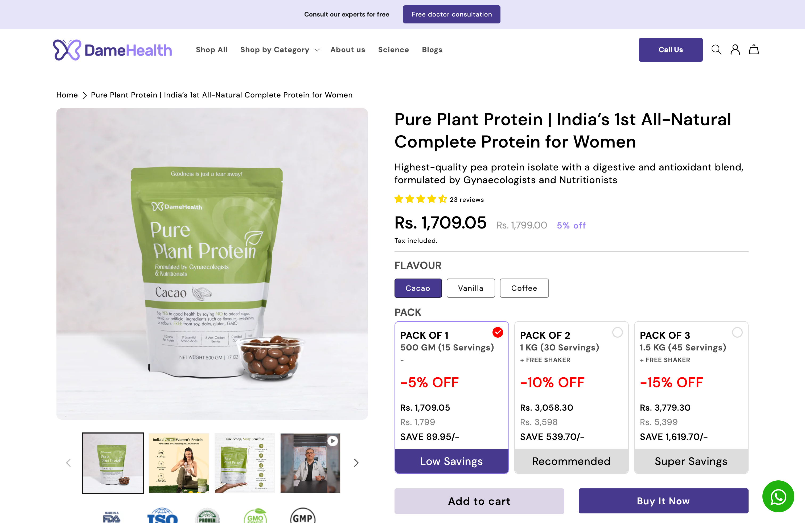View the India's Purest Women's Protein thumbnail
Viewport: 805px width, 523px height.
[179, 463]
